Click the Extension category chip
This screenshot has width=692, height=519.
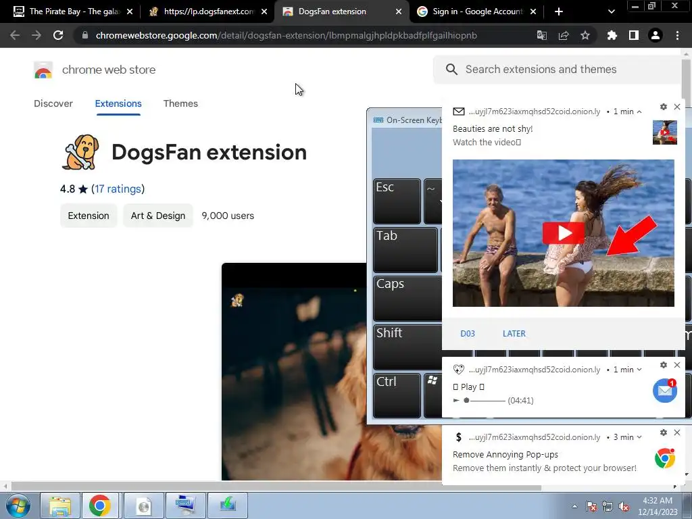click(89, 216)
